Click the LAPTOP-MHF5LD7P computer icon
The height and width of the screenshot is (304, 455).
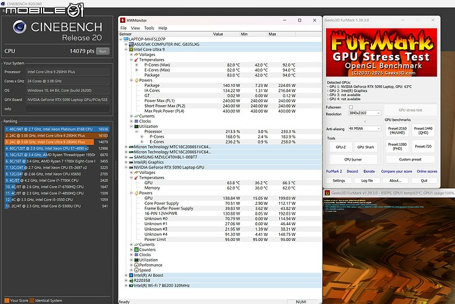pyautogui.click(x=126, y=39)
